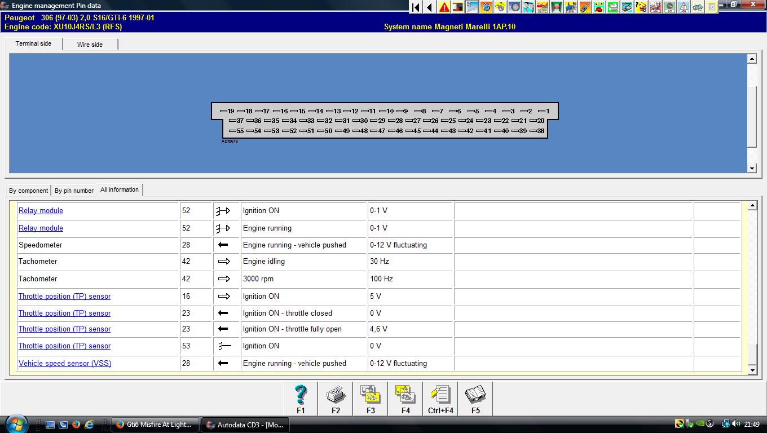This screenshot has width=767, height=433.
Task: Click pin 28 on the connector diagram
Action: 396,121
